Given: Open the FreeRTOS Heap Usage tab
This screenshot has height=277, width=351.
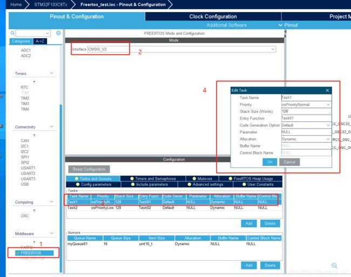Looking at the screenshot, I should click(x=251, y=179).
